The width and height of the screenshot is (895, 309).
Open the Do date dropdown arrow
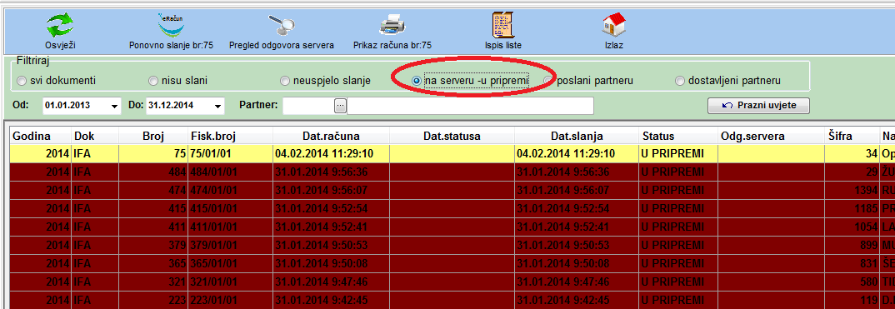click(x=217, y=106)
